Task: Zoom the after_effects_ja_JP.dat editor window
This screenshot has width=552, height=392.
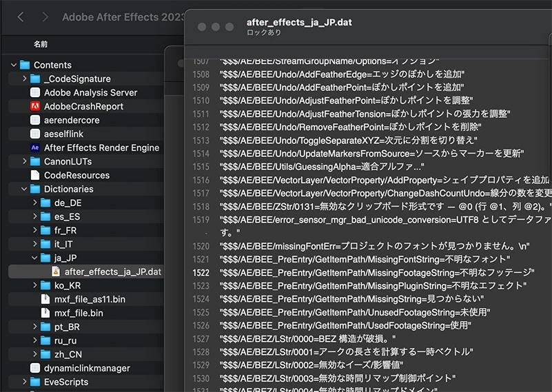Action: (x=229, y=27)
